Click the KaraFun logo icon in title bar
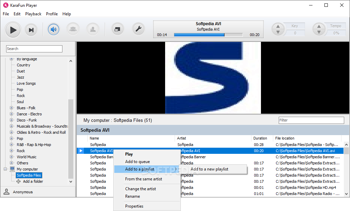This screenshot has height=211, width=350. (5, 5)
